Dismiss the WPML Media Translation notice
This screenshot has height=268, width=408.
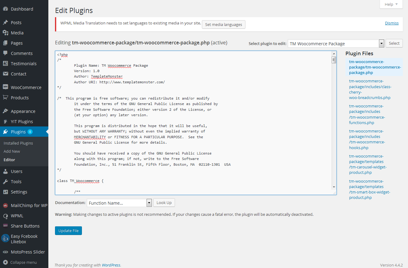click(x=392, y=23)
